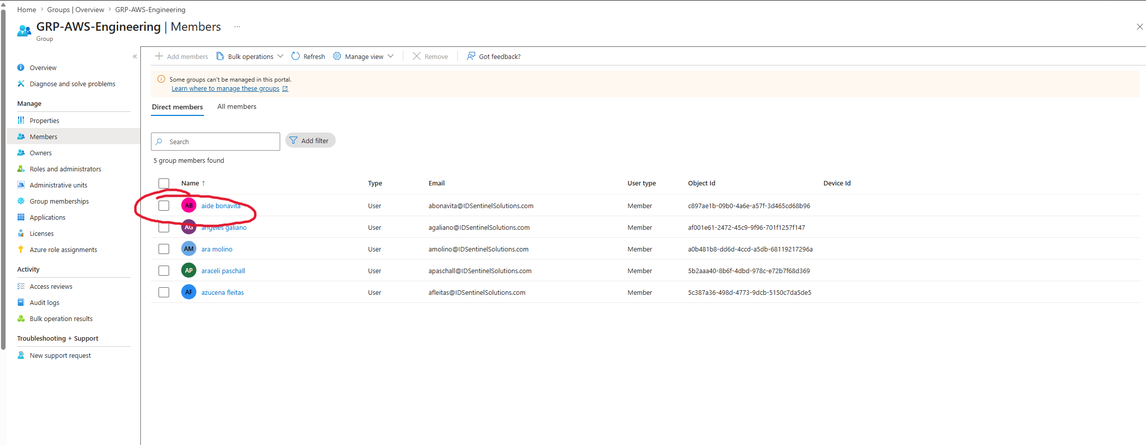Click Object Id 5c387a36-498d-4773-9dcb-5150c7da5de5
The width and height of the screenshot is (1146, 445).
point(750,292)
